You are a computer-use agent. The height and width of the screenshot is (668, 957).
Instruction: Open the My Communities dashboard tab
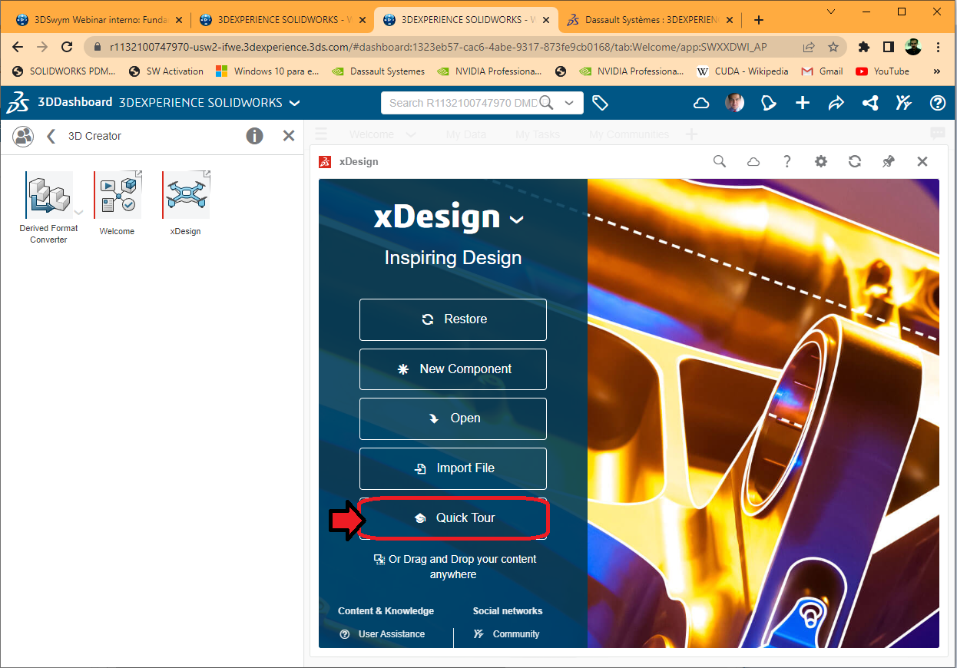[x=629, y=134]
